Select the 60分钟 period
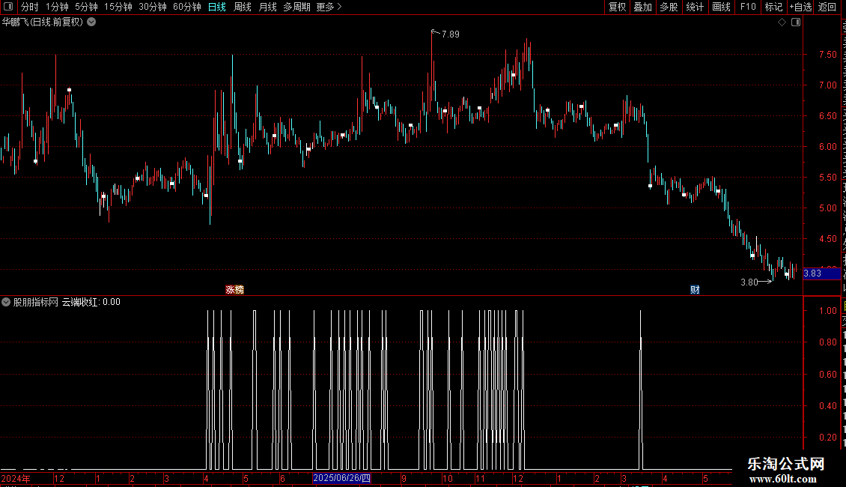846x487 pixels. click(x=186, y=7)
